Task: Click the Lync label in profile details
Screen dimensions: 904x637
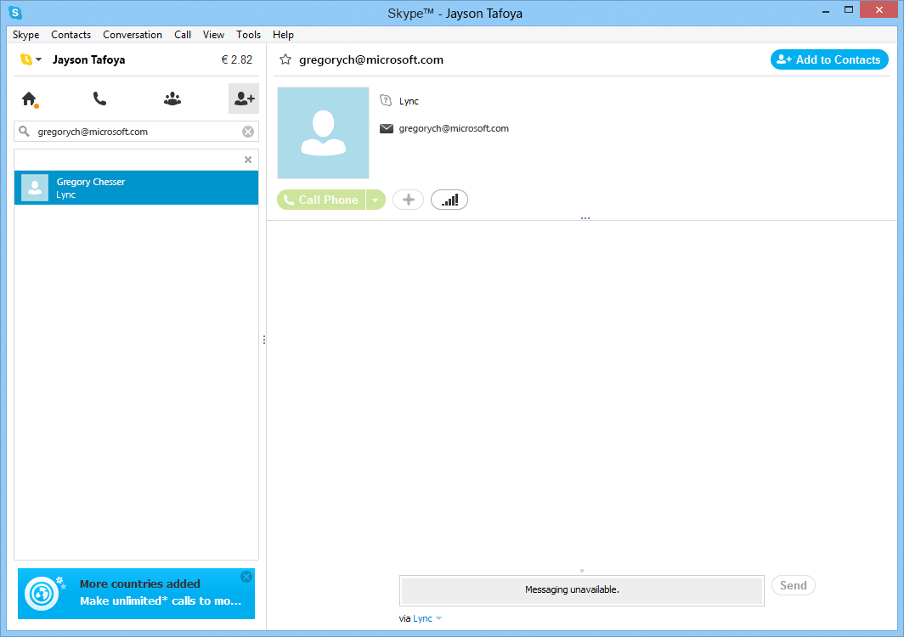Action: click(x=409, y=101)
